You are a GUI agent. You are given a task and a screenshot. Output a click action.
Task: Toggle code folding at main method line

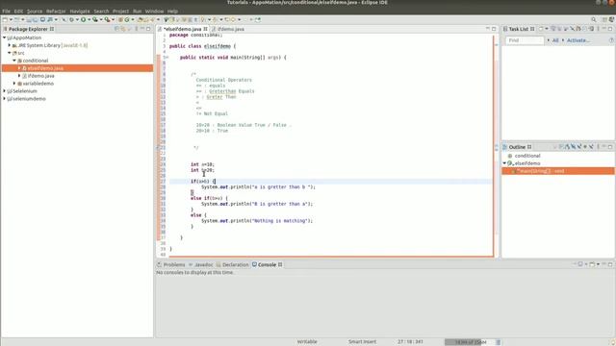(x=167, y=58)
